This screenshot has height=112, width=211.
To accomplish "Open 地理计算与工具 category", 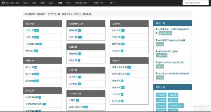I will coord(119,67).
